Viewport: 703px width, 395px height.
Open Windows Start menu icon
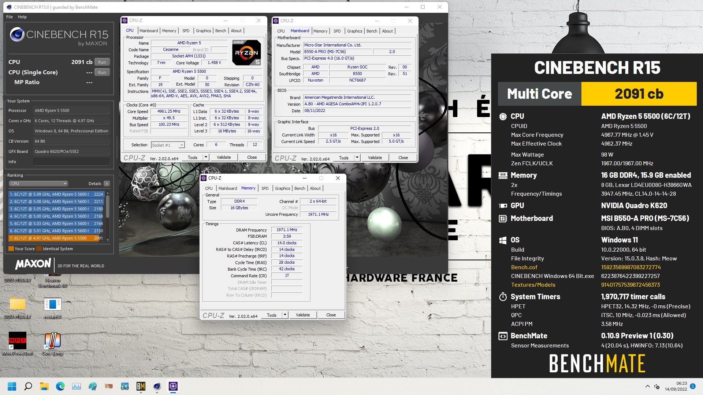tap(12, 386)
